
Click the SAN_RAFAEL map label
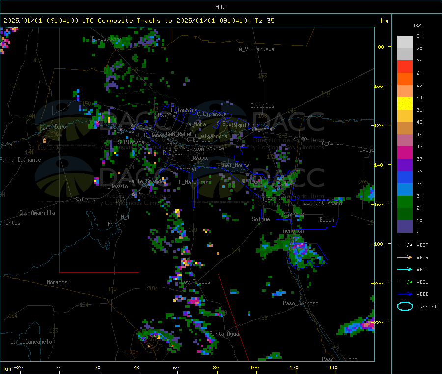(x=180, y=134)
